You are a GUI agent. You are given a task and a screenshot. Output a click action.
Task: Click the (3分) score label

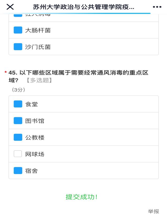[x=18, y=90]
